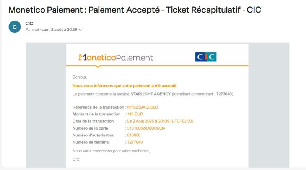Click the CIC sender avatar circle
Image resolution: width=306 pixels, height=170 pixels.
coord(15,27)
